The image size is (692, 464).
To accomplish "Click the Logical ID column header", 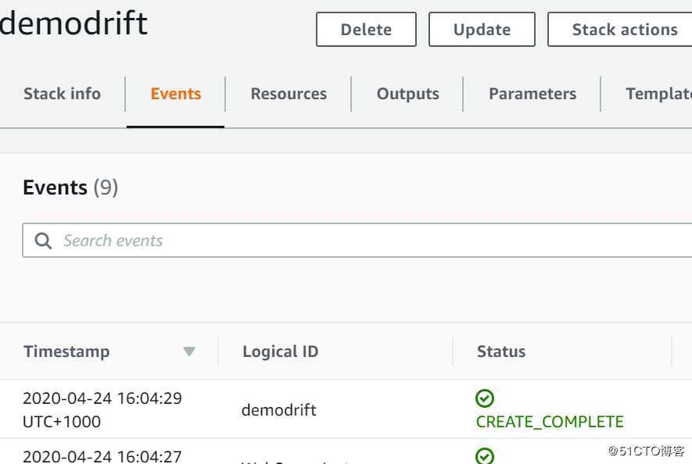I will [280, 352].
